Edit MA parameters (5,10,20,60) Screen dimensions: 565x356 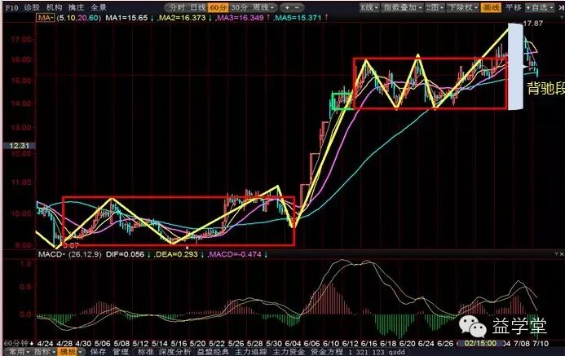coord(79,18)
